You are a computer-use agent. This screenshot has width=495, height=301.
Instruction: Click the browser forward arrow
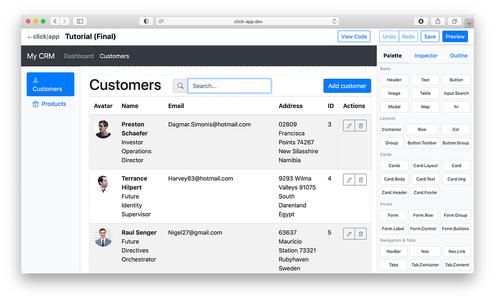coord(65,21)
